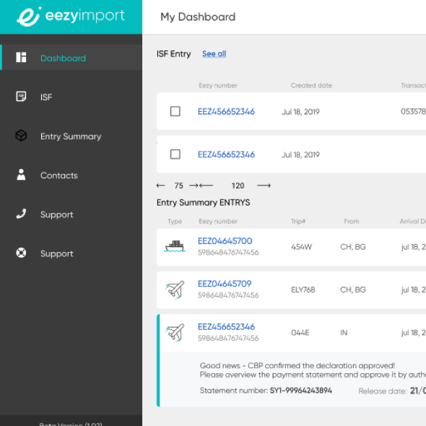Open first EEZ456652346 ISF entry link

tap(226, 112)
